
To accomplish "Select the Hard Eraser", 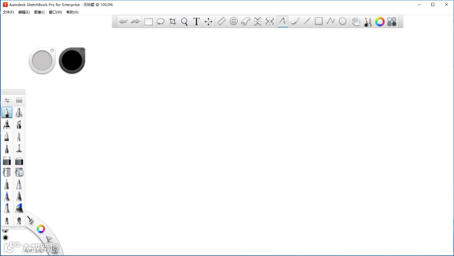I will (x=7, y=161).
